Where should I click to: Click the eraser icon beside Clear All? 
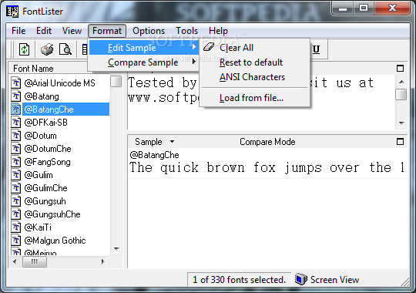[x=209, y=47]
